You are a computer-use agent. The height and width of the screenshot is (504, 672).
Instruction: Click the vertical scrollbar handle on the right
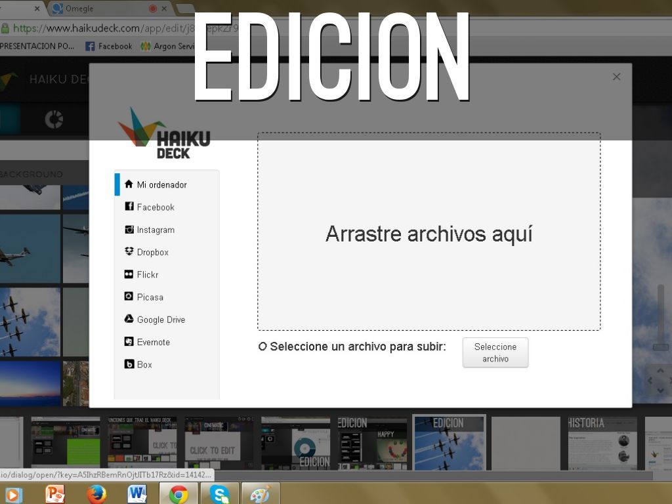point(661,346)
